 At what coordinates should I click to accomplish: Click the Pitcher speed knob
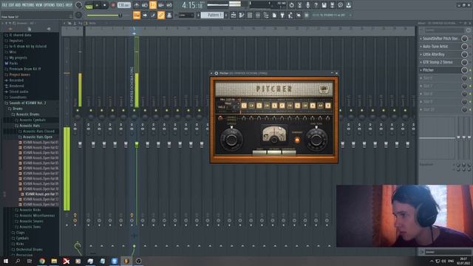click(x=231, y=139)
